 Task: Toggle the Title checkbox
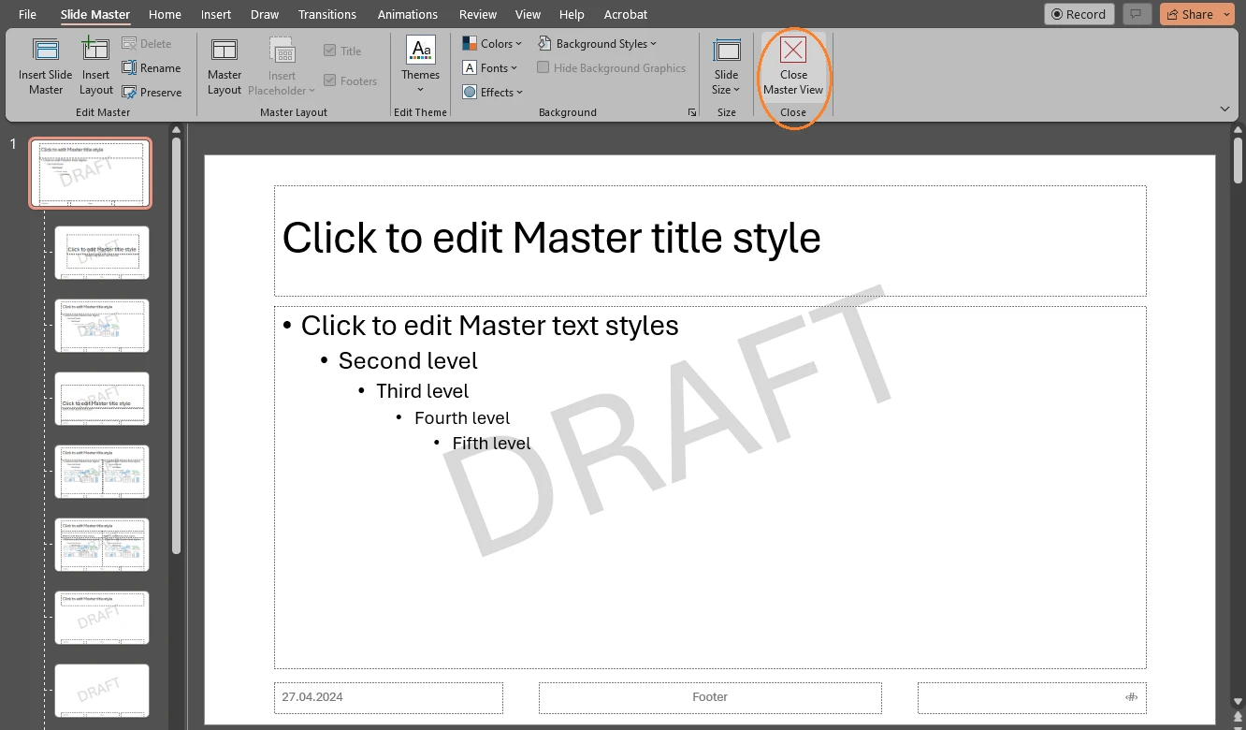coord(329,50)
